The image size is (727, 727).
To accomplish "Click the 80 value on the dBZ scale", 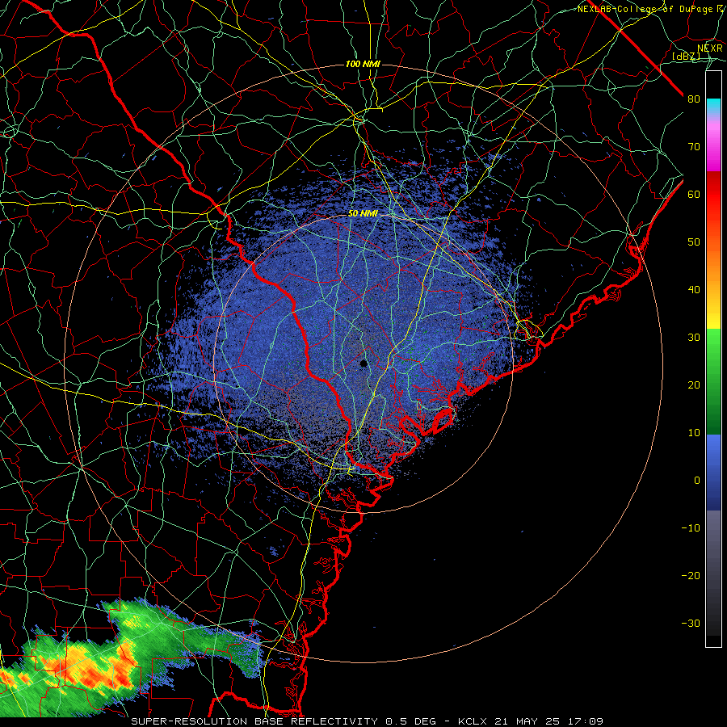I will tap(694, 99).
